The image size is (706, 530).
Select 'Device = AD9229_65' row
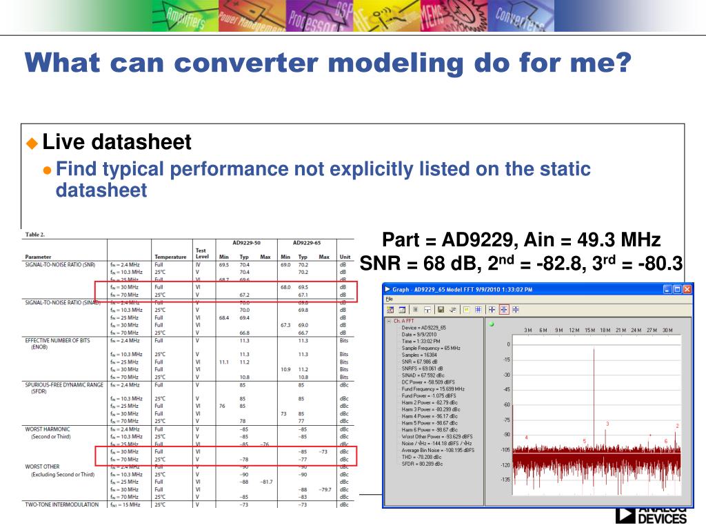424,328
